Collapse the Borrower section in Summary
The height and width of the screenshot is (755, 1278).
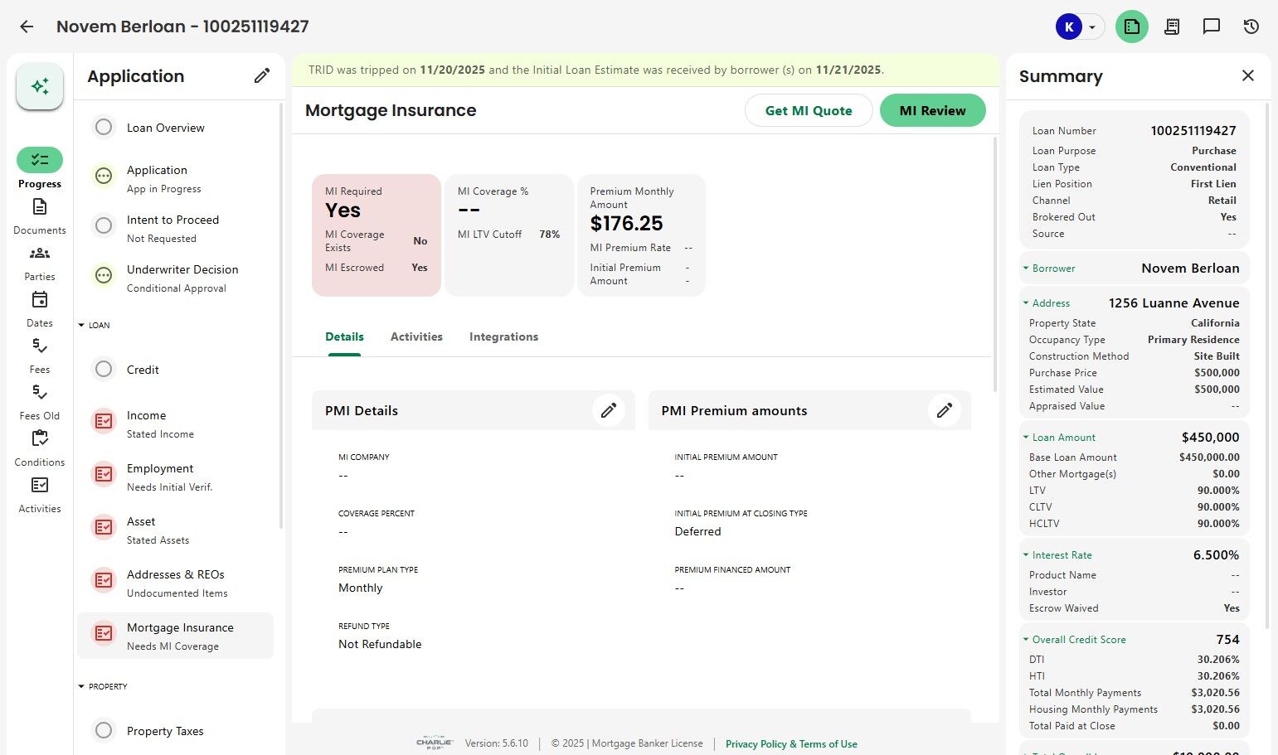point(1026,269)
